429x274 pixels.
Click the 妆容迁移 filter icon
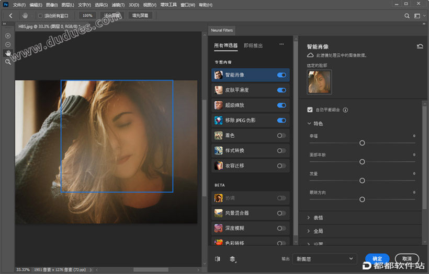(x=218, y=165)
